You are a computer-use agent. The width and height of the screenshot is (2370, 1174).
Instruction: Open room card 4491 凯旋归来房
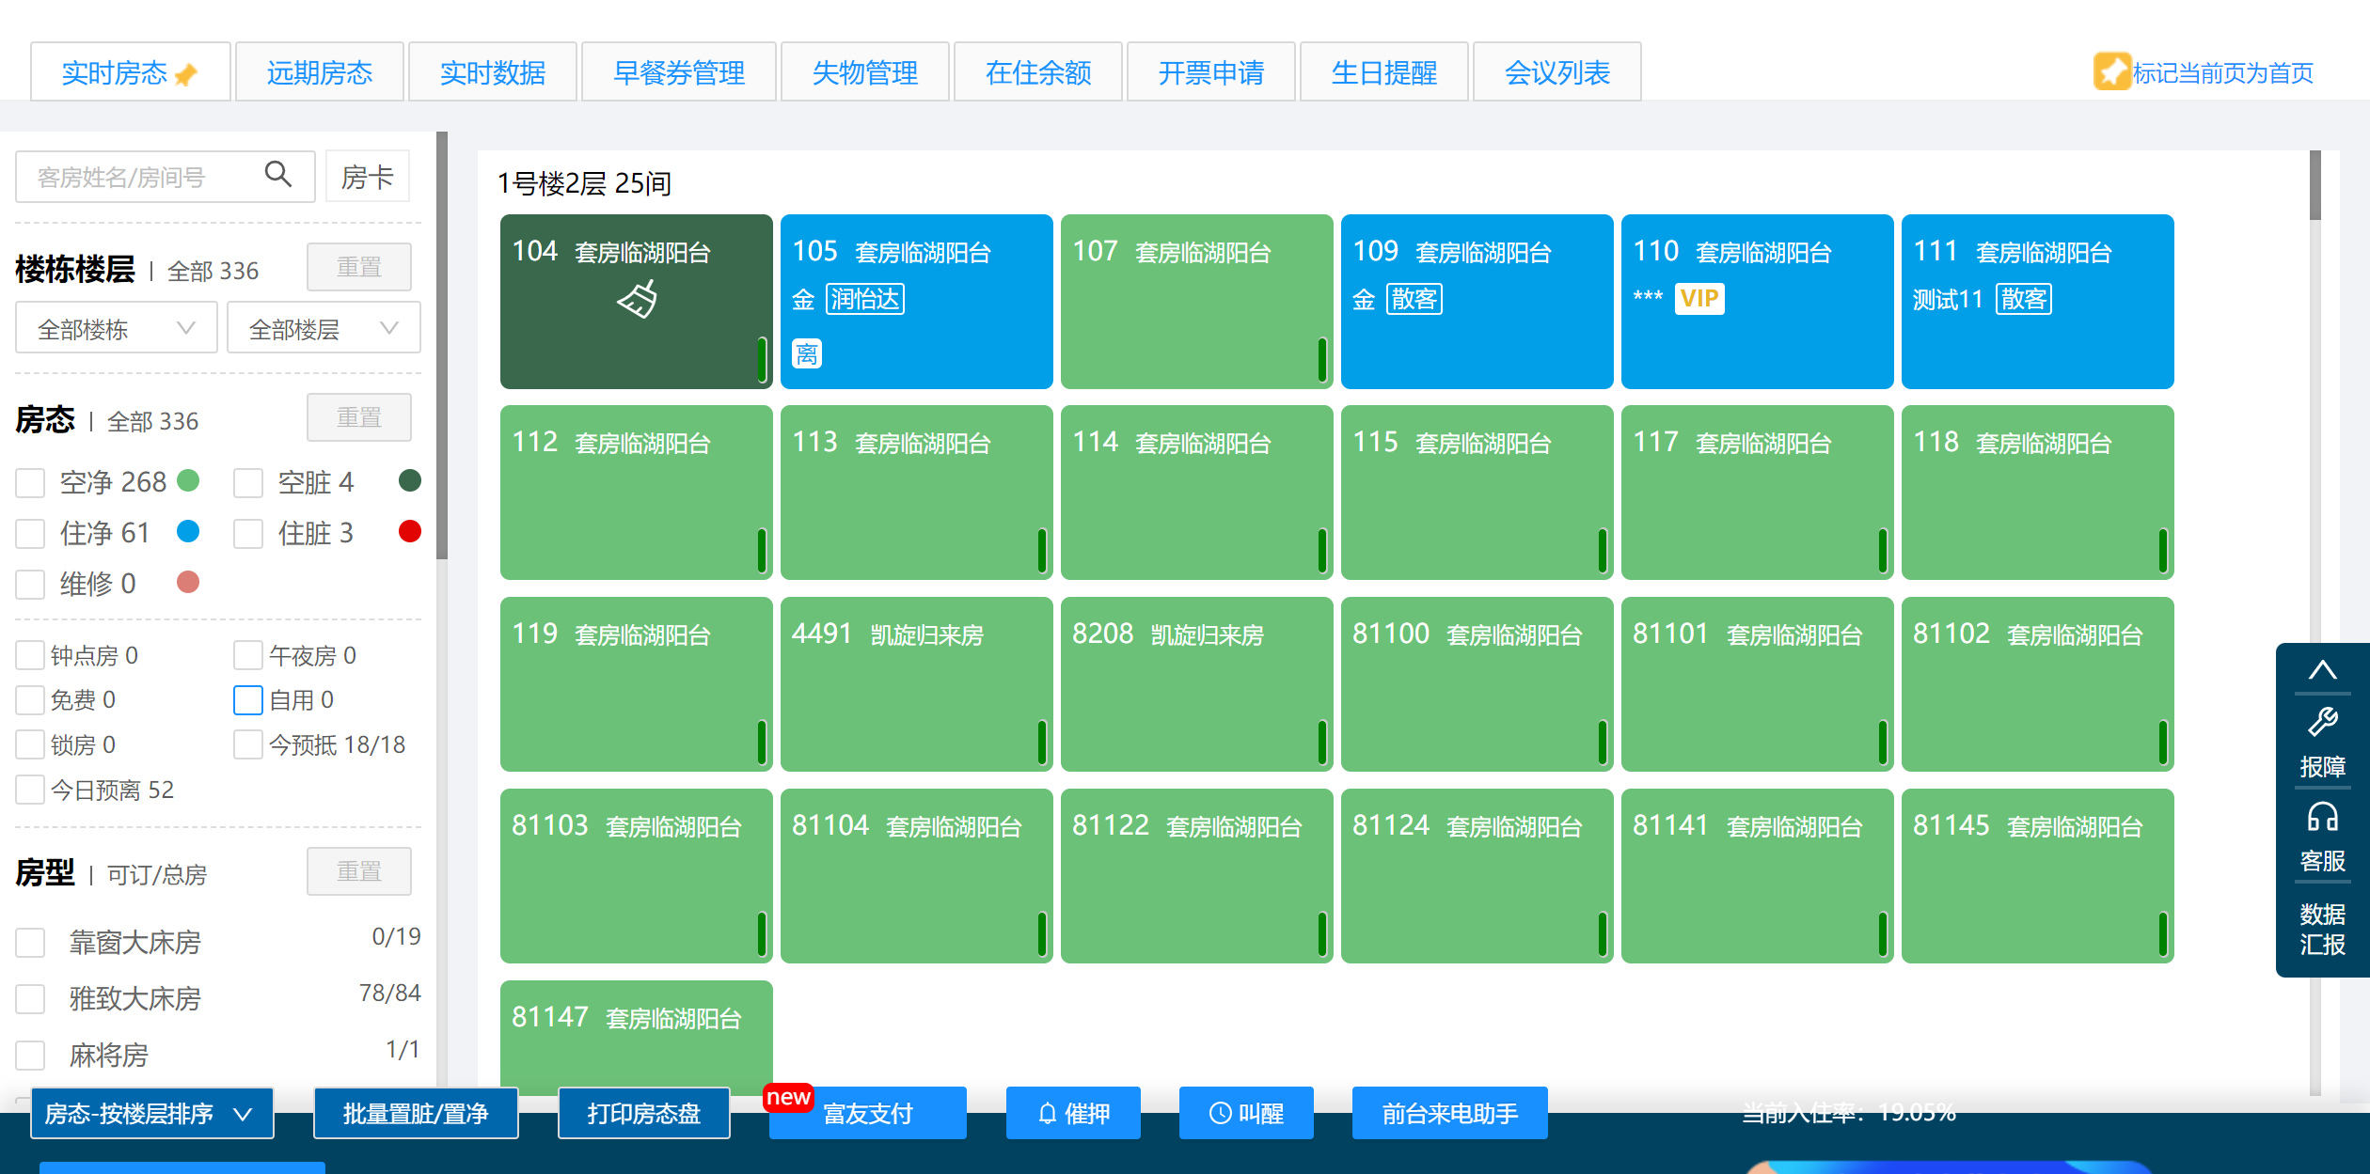917,684
